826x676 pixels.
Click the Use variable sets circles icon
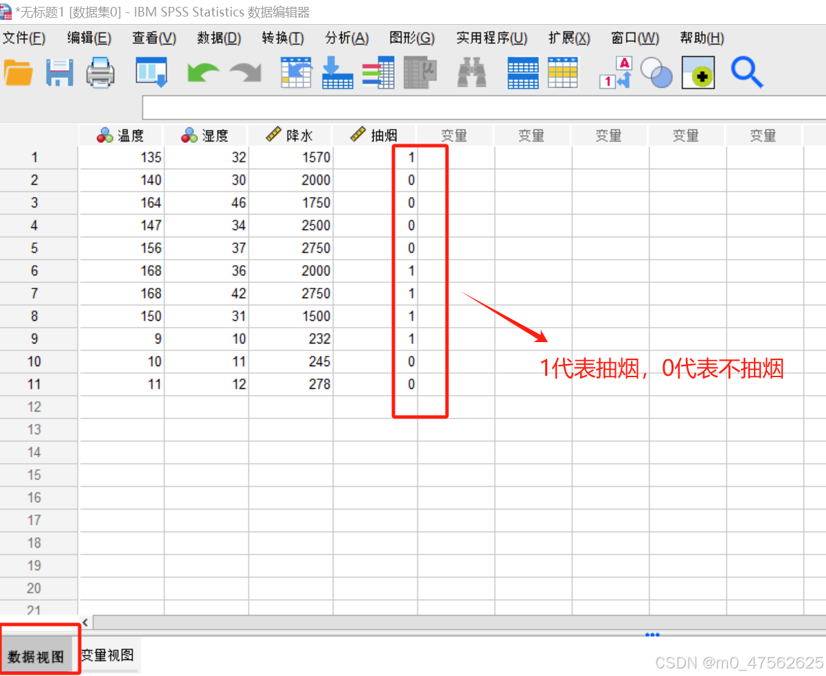click(x=656, y=72)
